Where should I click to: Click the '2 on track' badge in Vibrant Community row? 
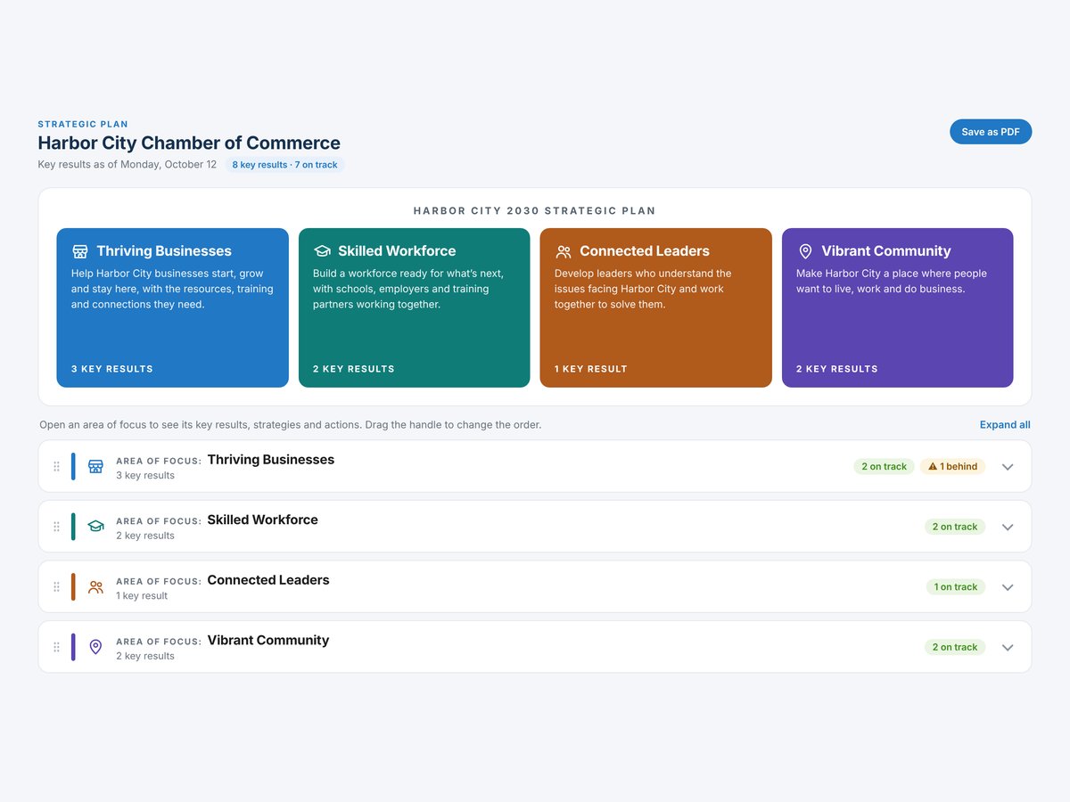(x=955, y=647)
